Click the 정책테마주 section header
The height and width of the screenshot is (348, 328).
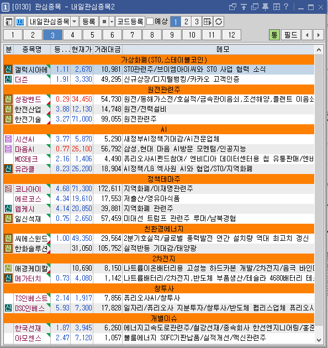tap(159, 178)
